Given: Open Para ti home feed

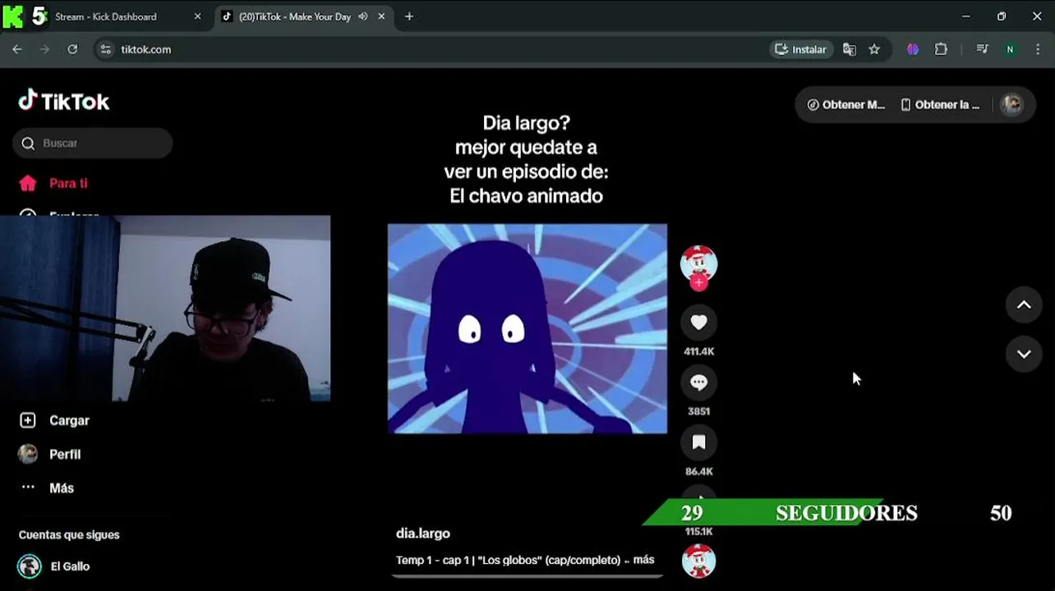Looking at the screenshot, I should pyautogui.click(x=54, y=183).
